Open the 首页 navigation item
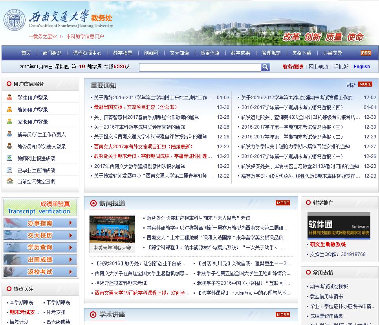This screenshot has height=325, width=379. click(x=26, y=53)
